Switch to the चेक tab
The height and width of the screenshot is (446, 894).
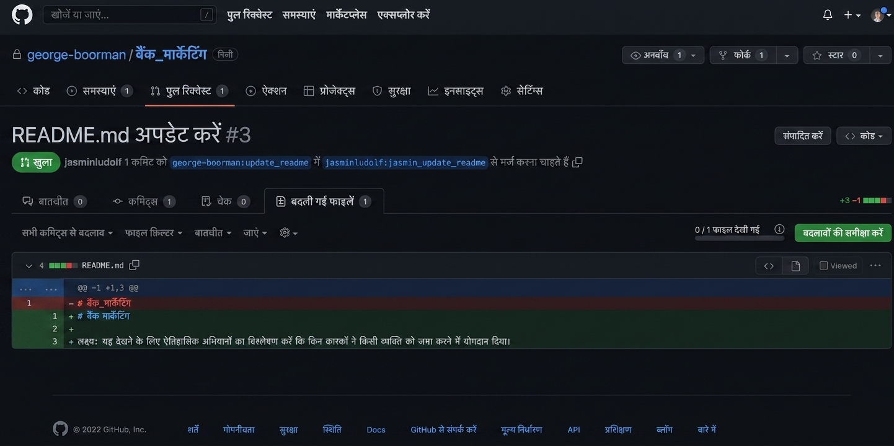pos(226,201)
